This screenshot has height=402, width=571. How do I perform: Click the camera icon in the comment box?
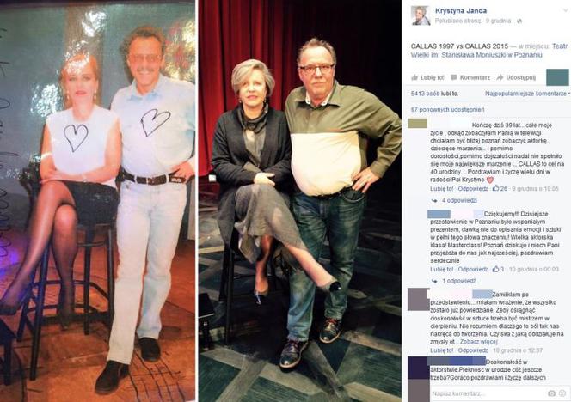(552, 393)
